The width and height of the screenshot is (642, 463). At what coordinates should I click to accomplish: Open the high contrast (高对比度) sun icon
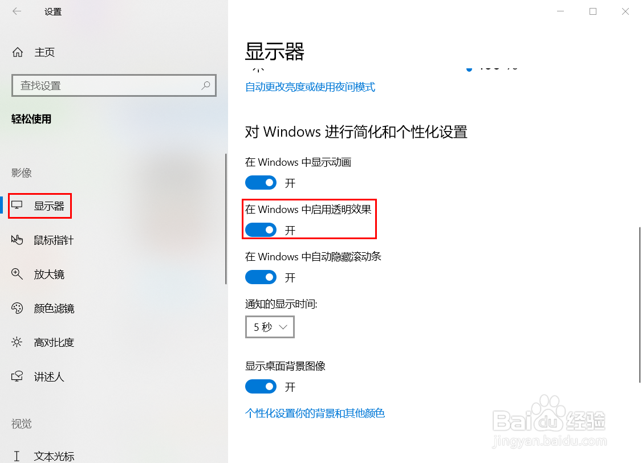pos(17,342)
